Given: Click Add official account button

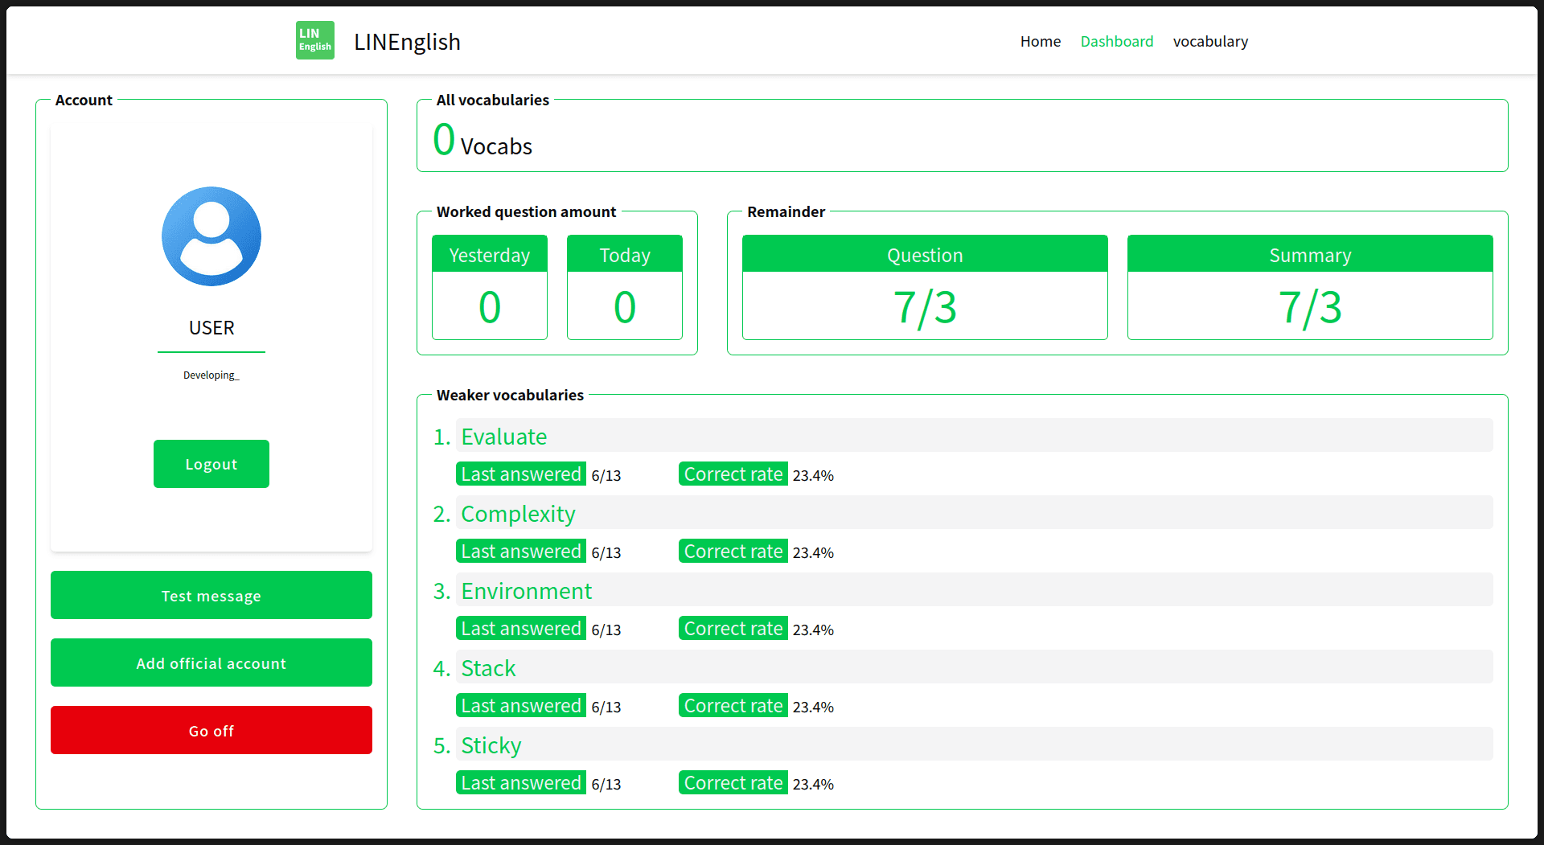Looking at the screenshot, I should click(x=211, y=662).
